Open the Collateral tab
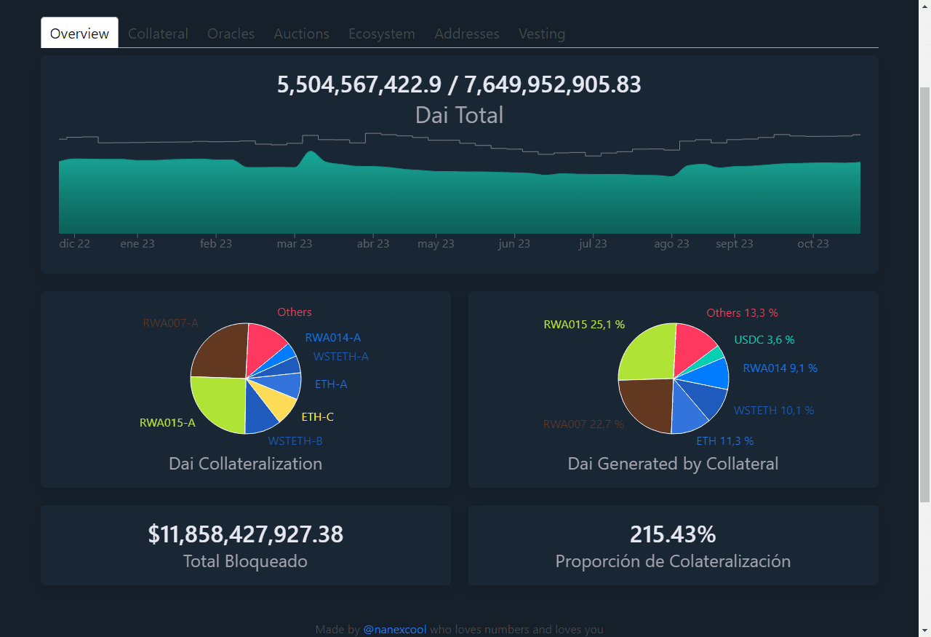Screen dimensions: 931x637 [x=158, y=33]
